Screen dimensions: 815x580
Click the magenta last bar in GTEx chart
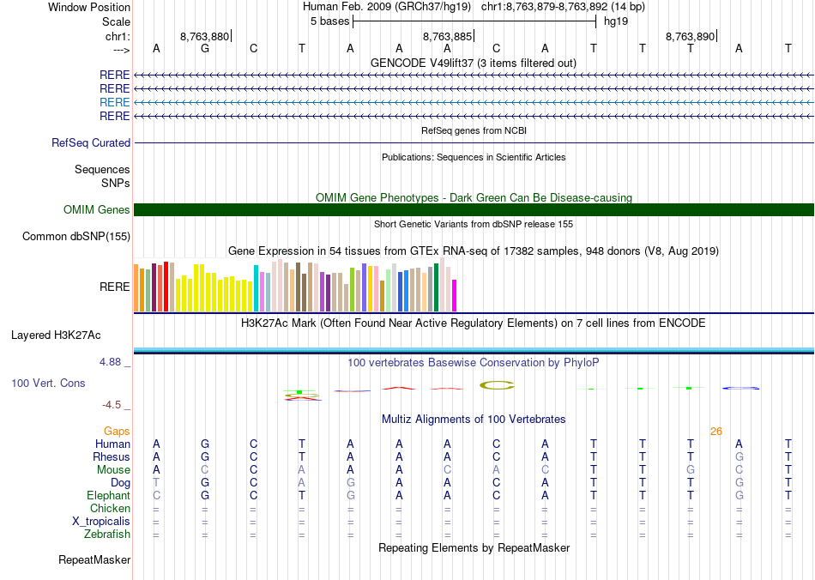(x=454, y=296)
